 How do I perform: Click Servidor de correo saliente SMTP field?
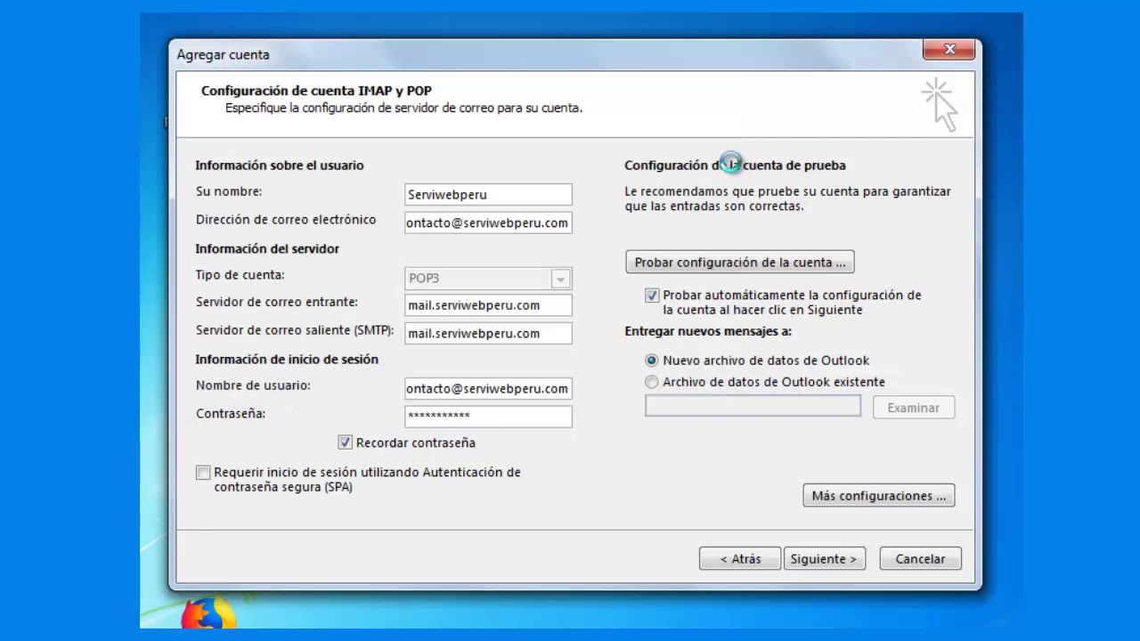[x=488, y=333]
